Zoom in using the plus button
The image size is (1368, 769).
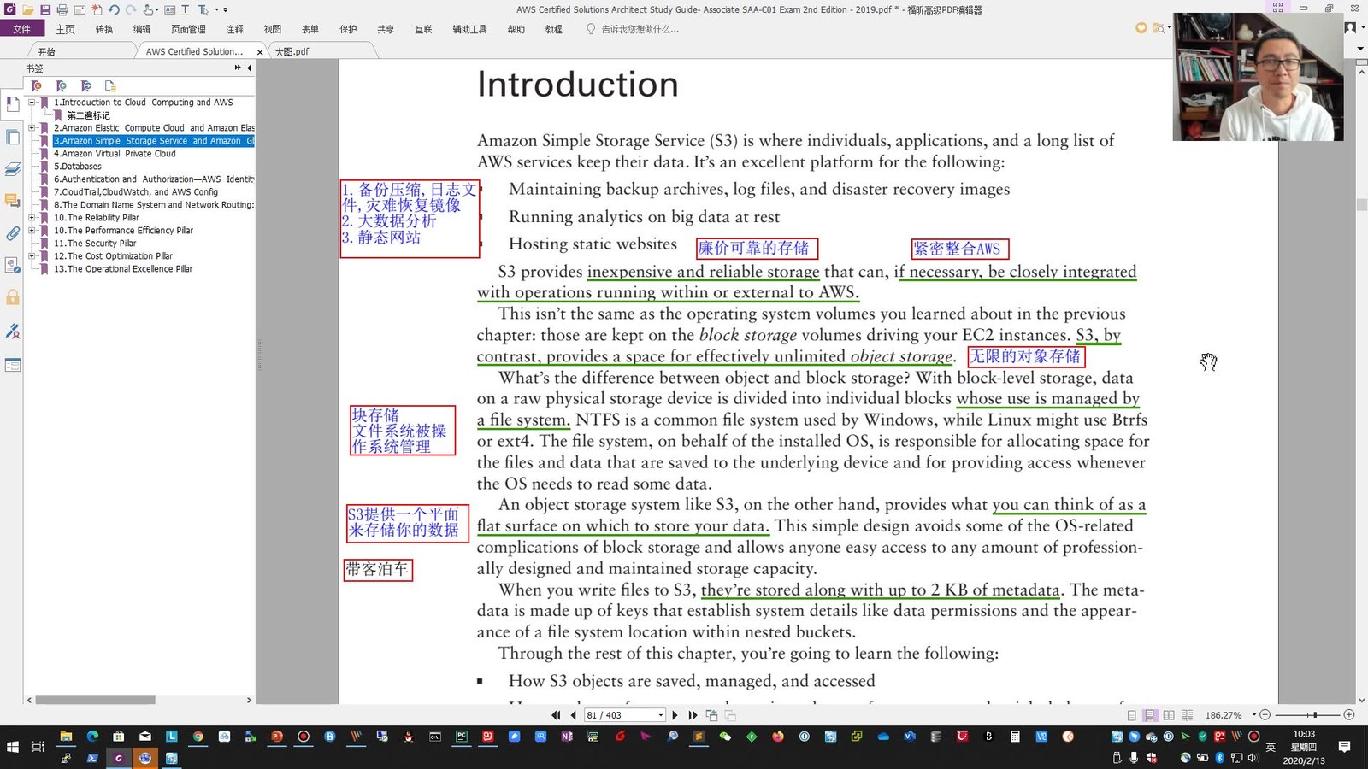click(x=1349, y=714)
